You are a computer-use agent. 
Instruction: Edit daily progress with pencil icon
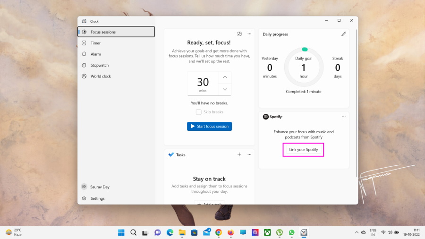click(344, 34)
